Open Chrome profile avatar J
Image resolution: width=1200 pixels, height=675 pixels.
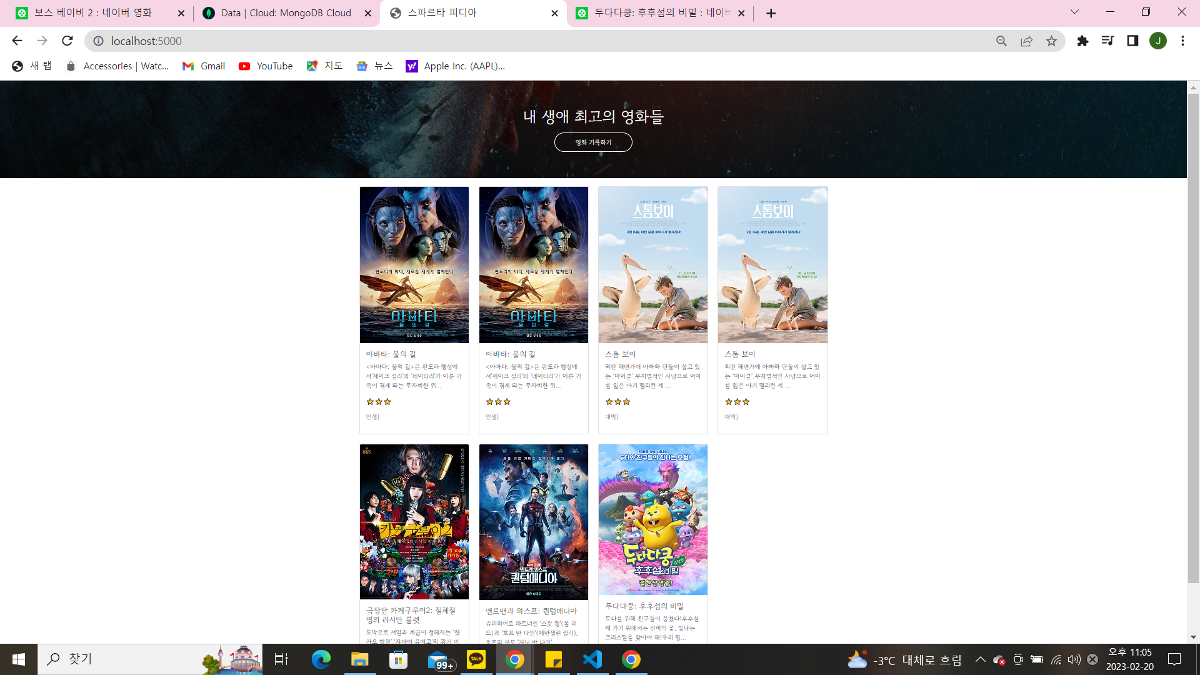[1158, 41]
